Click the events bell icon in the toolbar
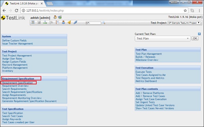Screen dimensions: 204x127 (x=69, y=22)
